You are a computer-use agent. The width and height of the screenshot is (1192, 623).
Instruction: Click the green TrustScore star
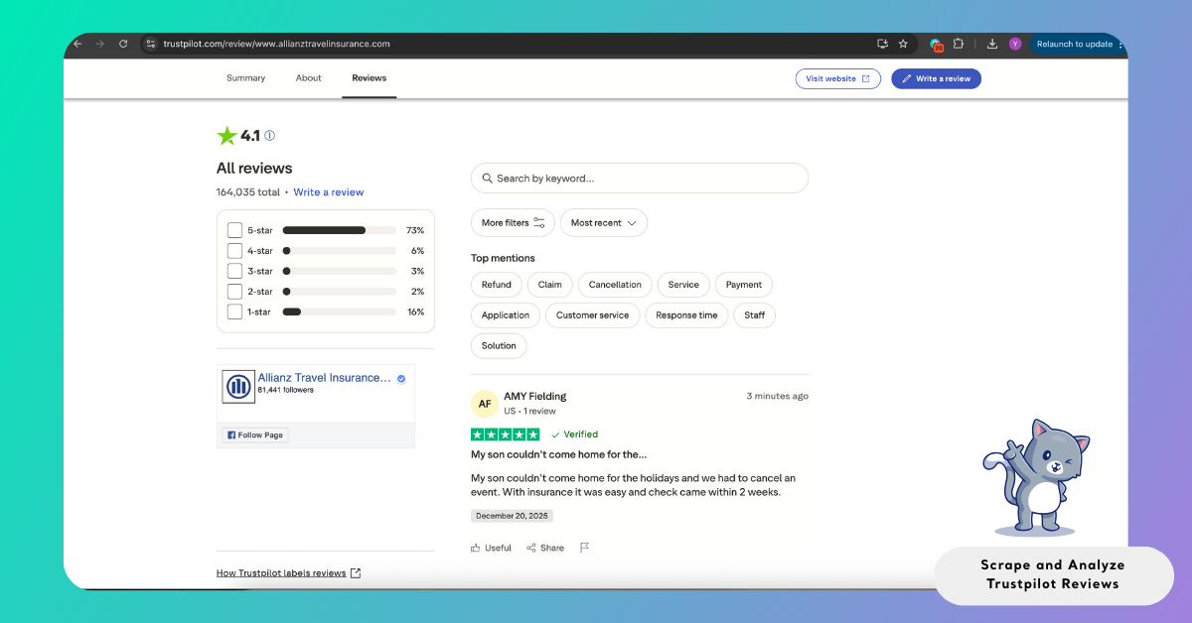tap(226, 136)
